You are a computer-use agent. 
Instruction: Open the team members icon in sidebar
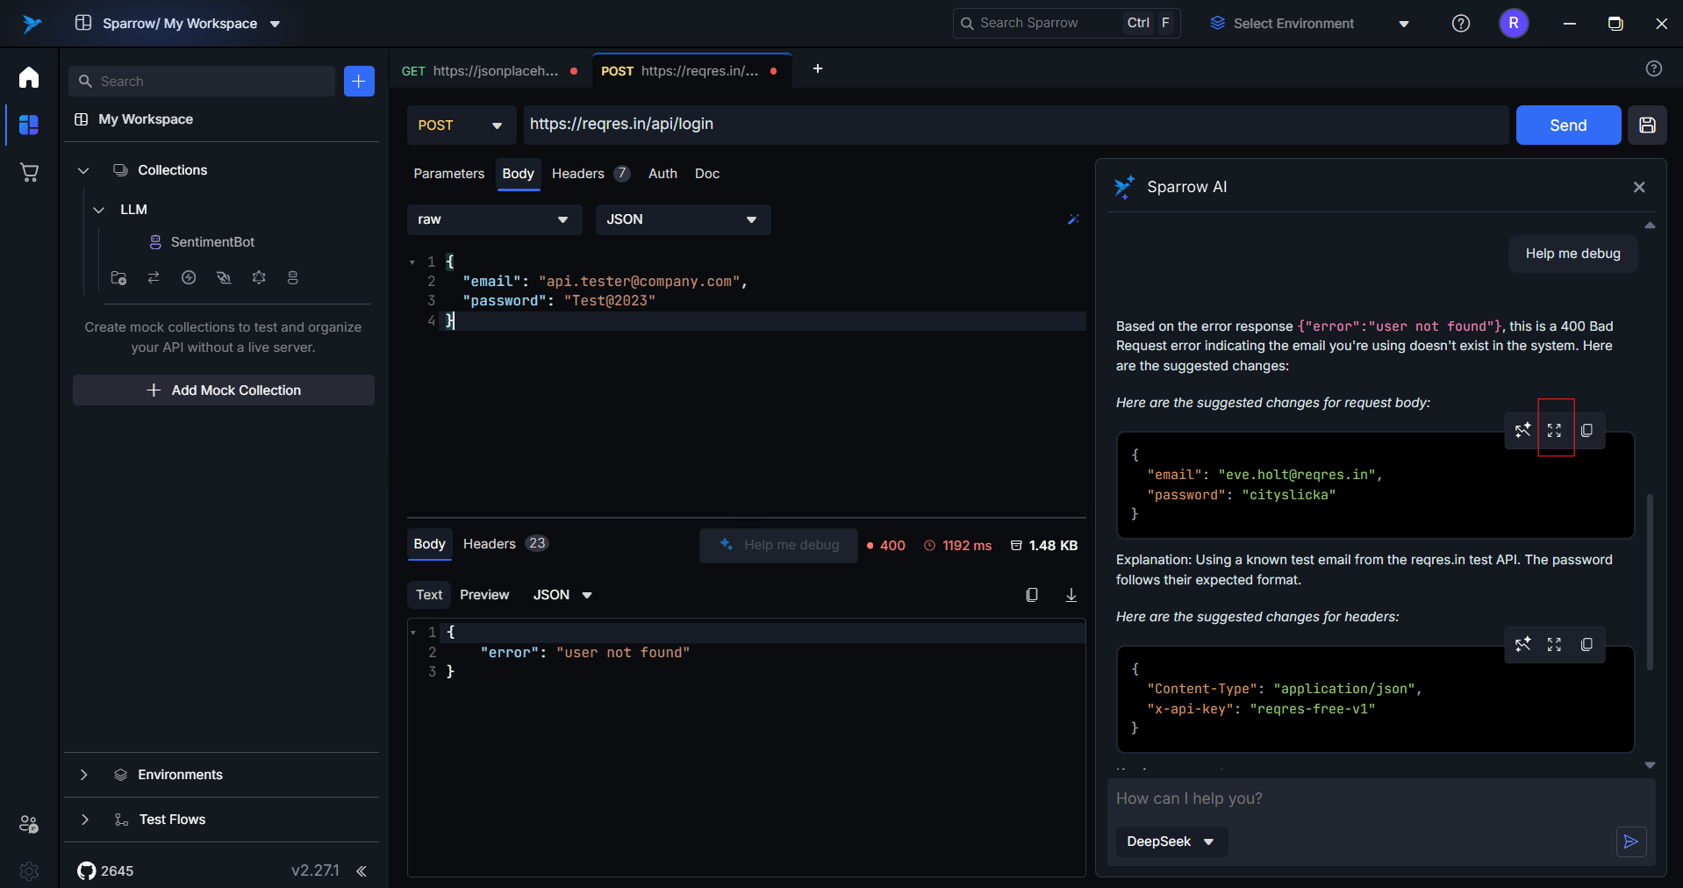(x=29, y=824)
